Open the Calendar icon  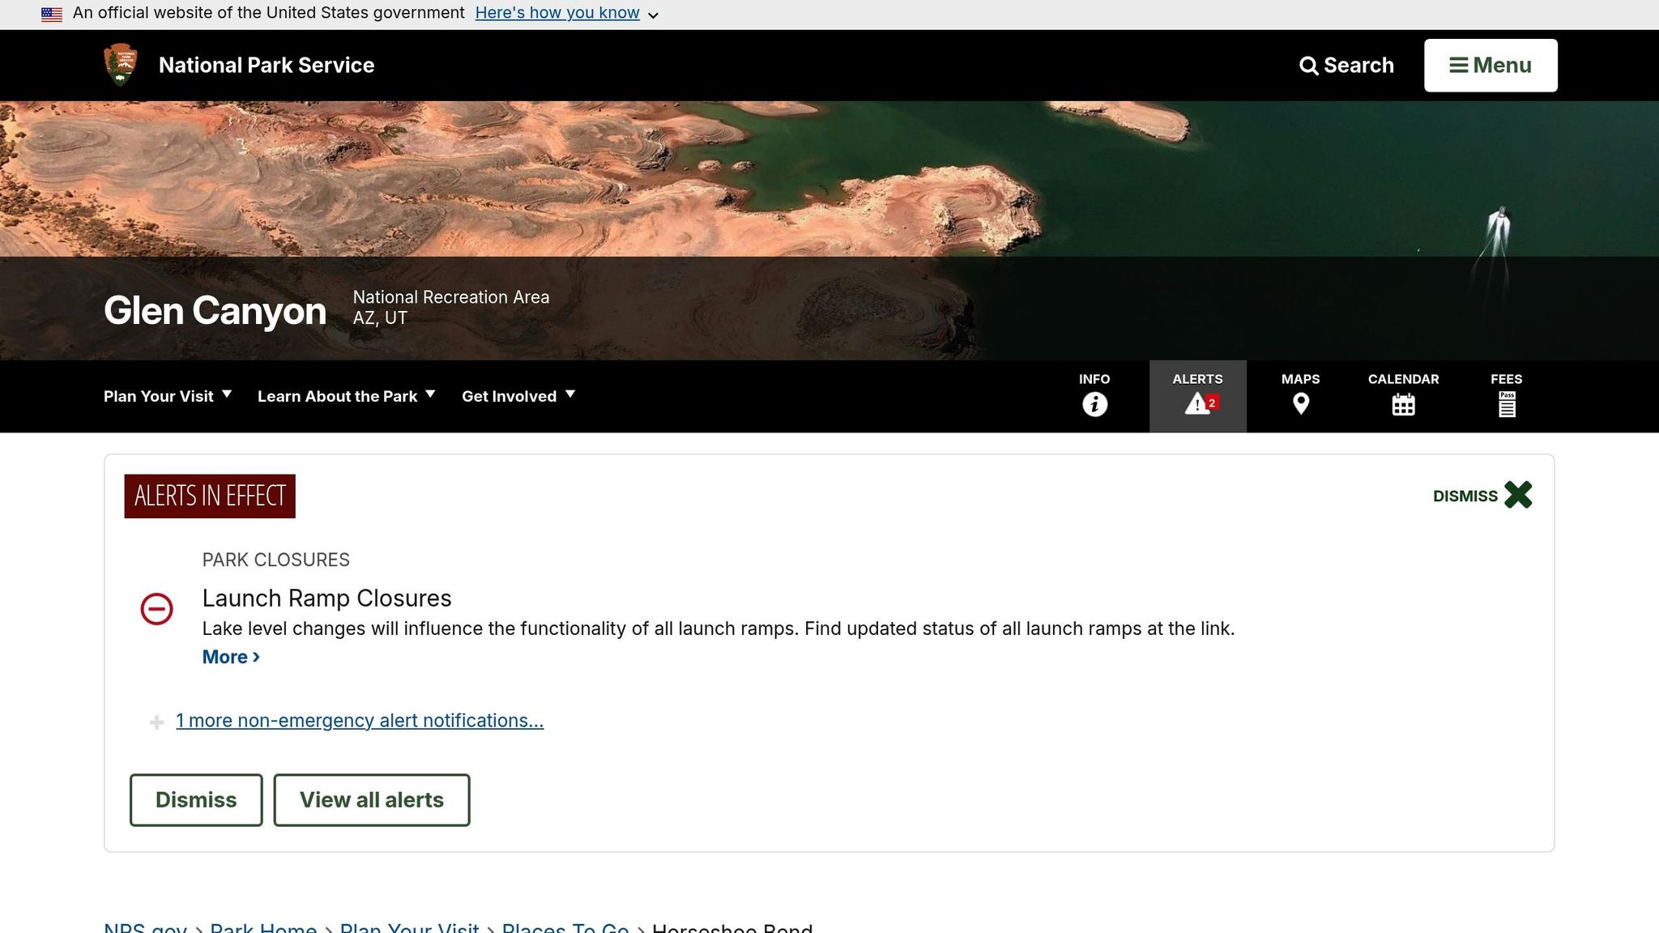(x=1403, y=404)
